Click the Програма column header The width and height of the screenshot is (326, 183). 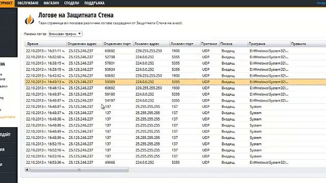[x=268, y=44]
